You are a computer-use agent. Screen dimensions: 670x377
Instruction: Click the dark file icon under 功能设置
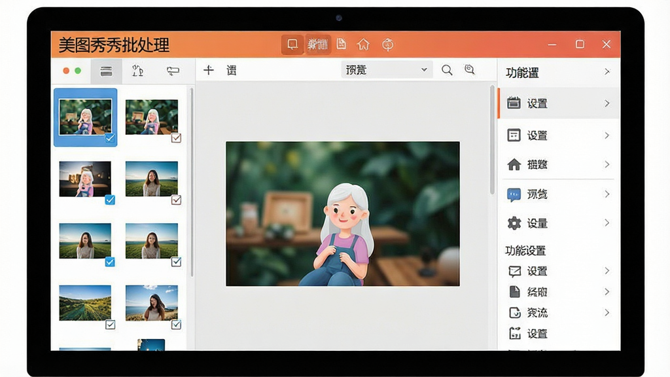coord(514,291)
